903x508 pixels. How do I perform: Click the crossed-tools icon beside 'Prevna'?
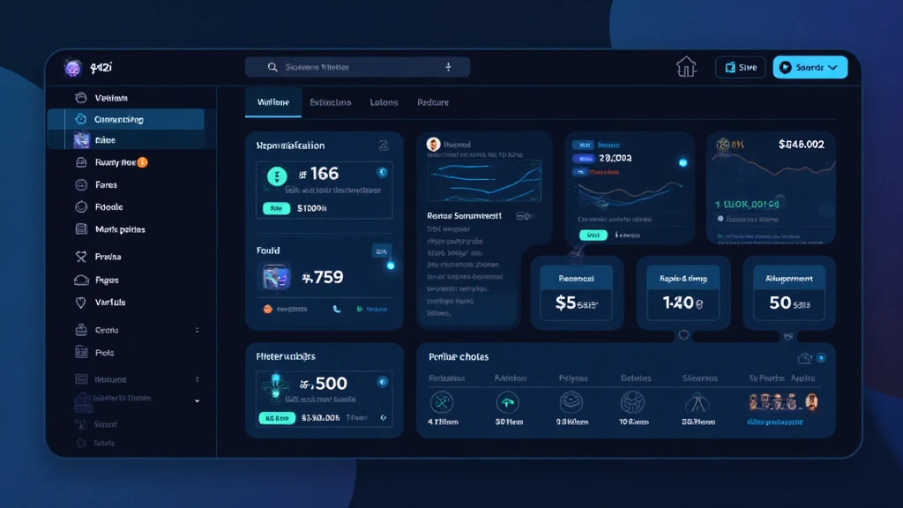(81, 257)
